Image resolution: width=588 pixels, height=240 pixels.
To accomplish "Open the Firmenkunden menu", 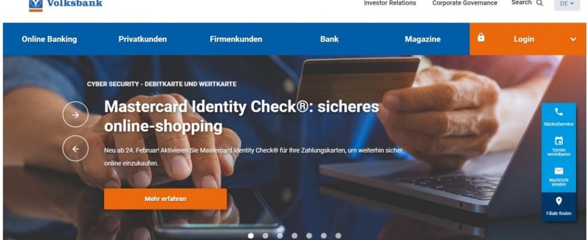I will click(x=236, y=40).
